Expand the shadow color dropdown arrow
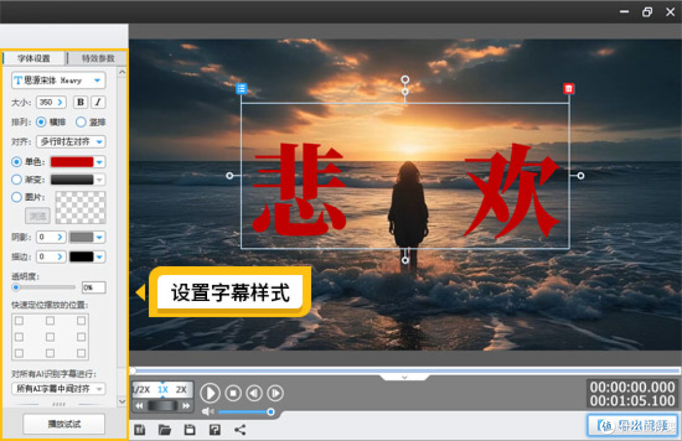The width and height of the screenshot is (682, 441). coord(100,237)
